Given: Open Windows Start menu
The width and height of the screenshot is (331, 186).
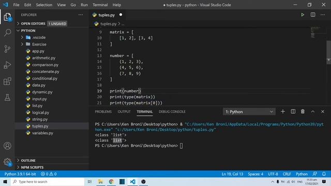Looking at the screenshot, I should coord(5,181).
